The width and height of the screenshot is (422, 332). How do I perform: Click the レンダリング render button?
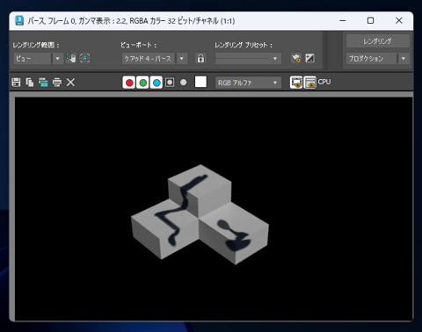378,41
